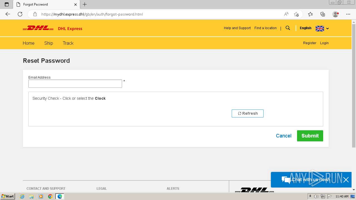Toggle Read aloud icon in address bar
The image size is (356, 200).
(286, 14)
